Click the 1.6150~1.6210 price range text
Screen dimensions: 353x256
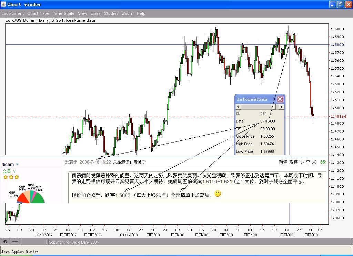coord(218,181)
